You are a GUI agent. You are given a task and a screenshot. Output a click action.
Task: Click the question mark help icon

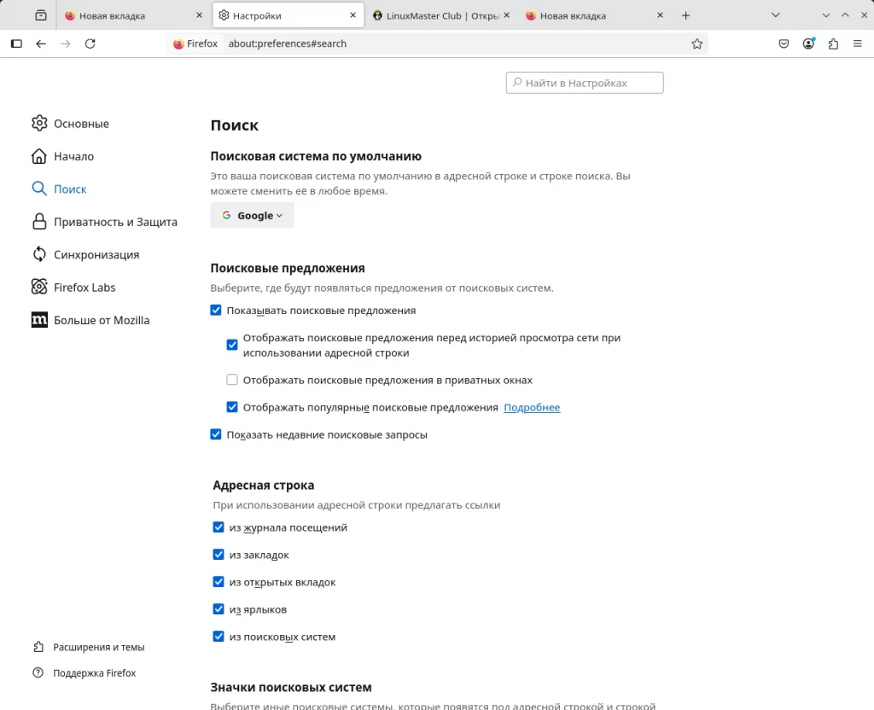tap(38, 672)
